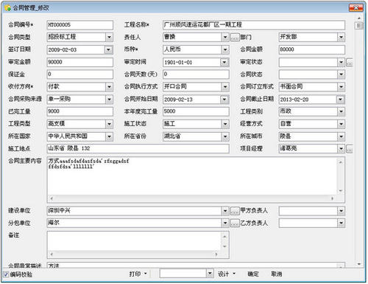
Task: Click 备注 horizontal scrollbar
Action: click(134, 254)
